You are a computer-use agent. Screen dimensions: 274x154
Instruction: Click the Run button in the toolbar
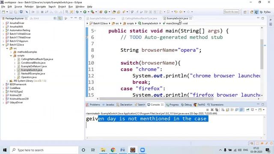[x=85, y=12]
